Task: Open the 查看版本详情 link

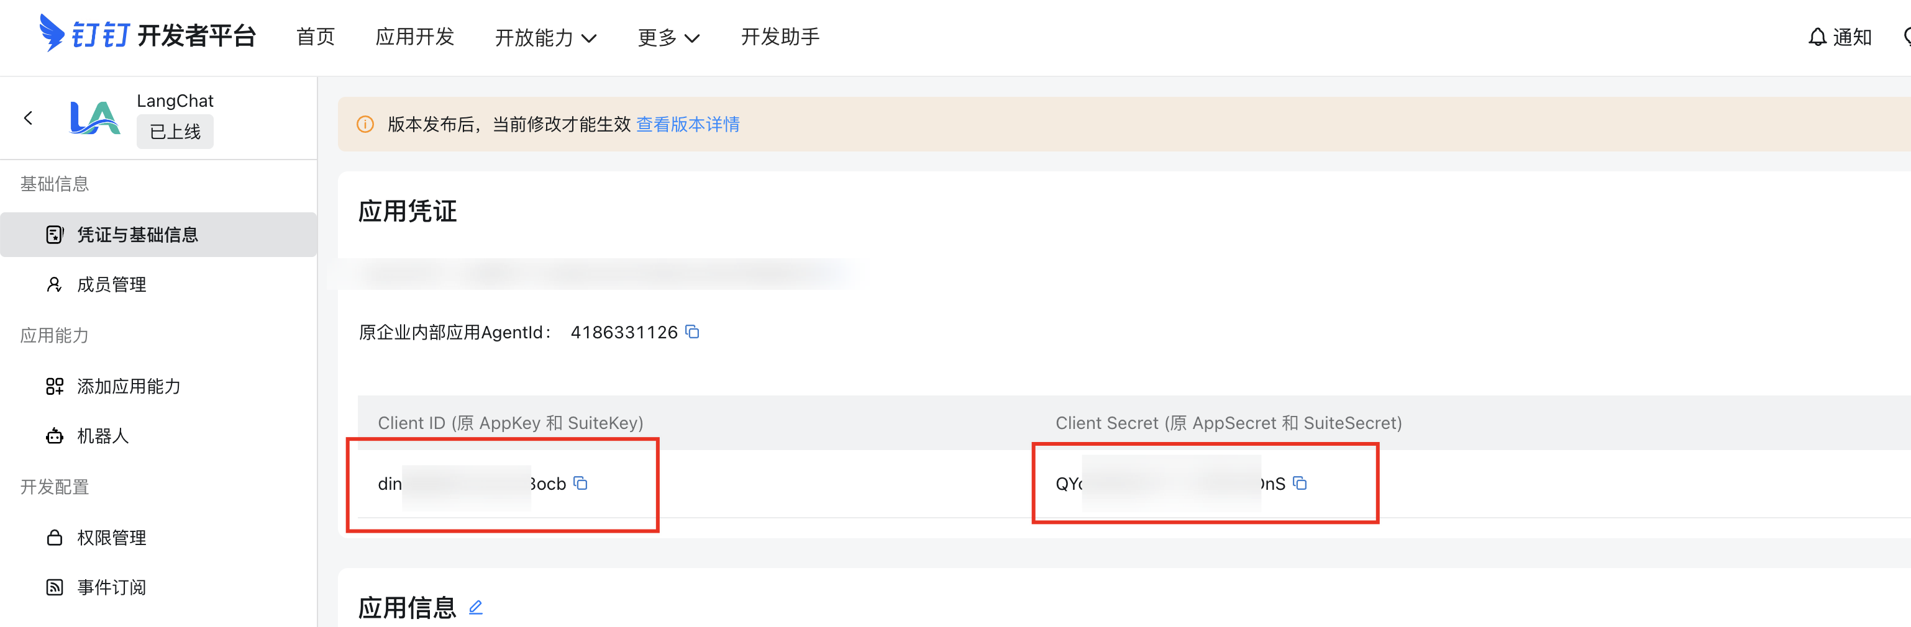Action: coord(688,125)
